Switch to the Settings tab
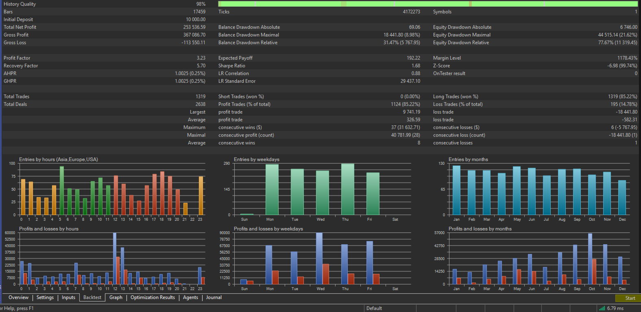The width and height of the screenshot is (641, 312). 45,297
